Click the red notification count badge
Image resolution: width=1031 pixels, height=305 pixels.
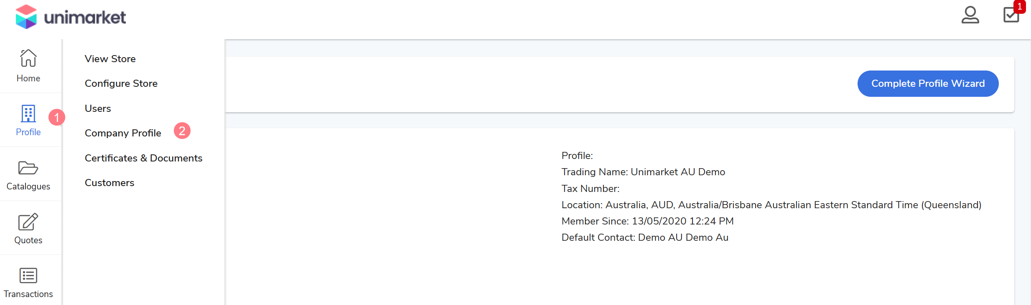[1020, 7]
